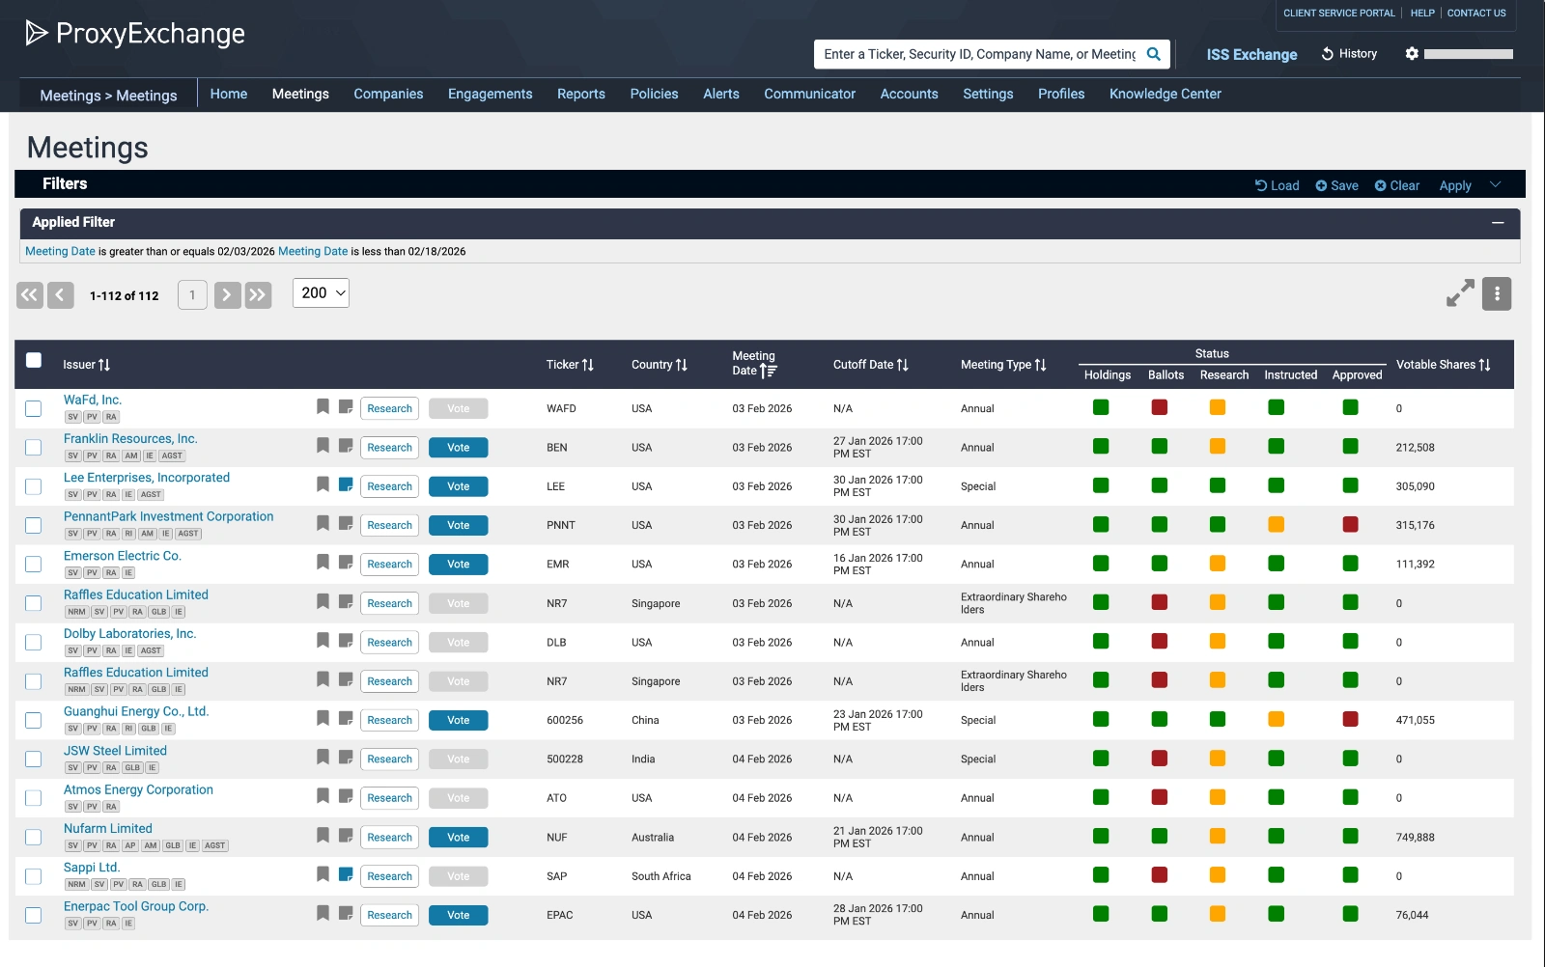Check the WaFd, Inc. row checkbox

(34, 408)
